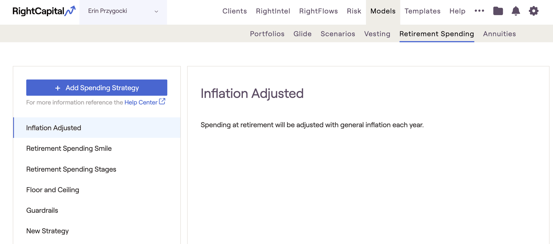Click the external link icon beside Help Center
This screenshot has height=244, width=553.
[x=162, y=102]
